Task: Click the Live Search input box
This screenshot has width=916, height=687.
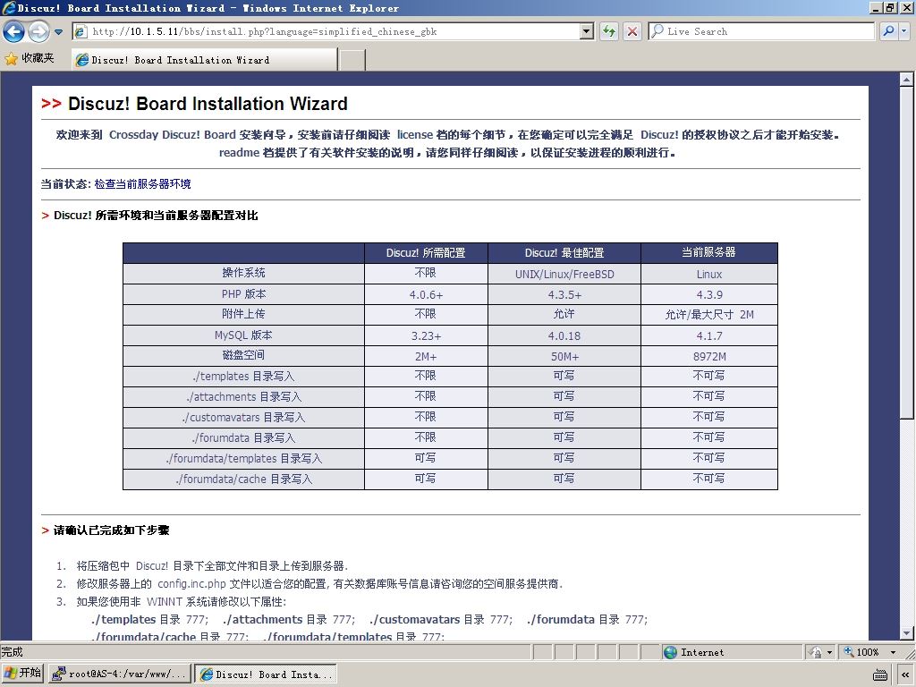Action: click(x=761, y=31)
